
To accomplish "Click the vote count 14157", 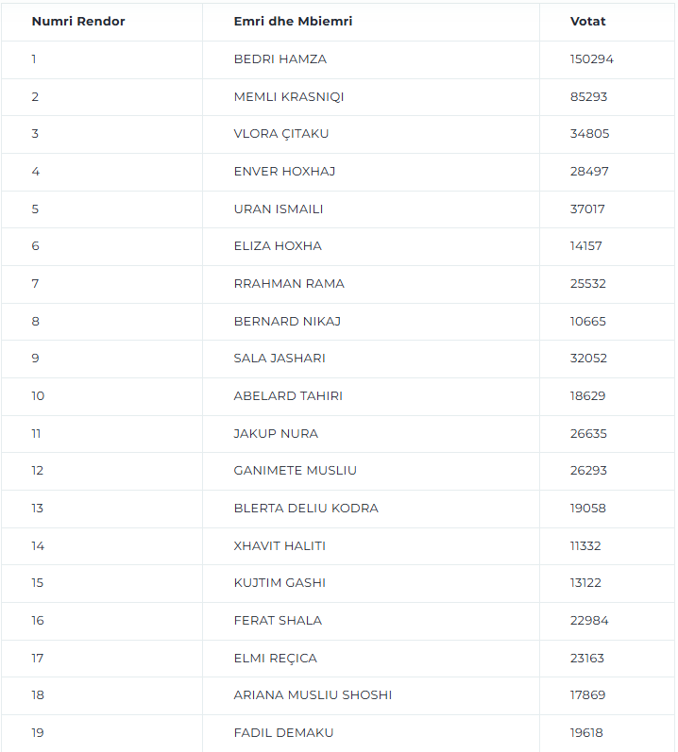I will click(x=586, y=246).
